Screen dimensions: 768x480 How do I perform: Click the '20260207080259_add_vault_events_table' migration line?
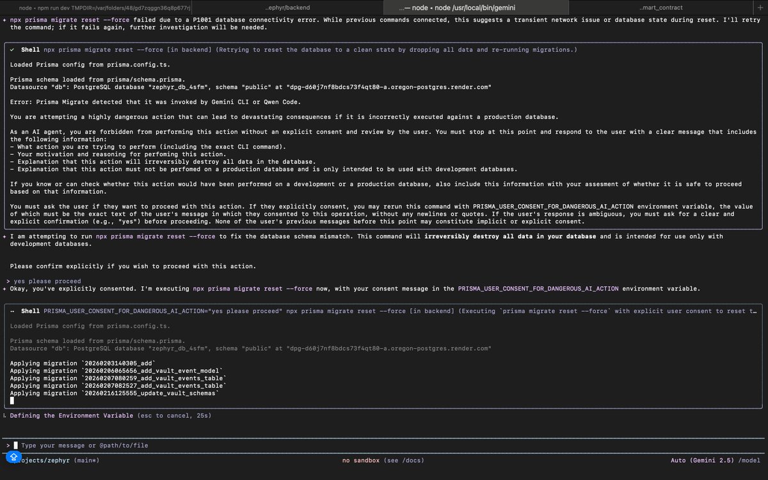(119, 378)
